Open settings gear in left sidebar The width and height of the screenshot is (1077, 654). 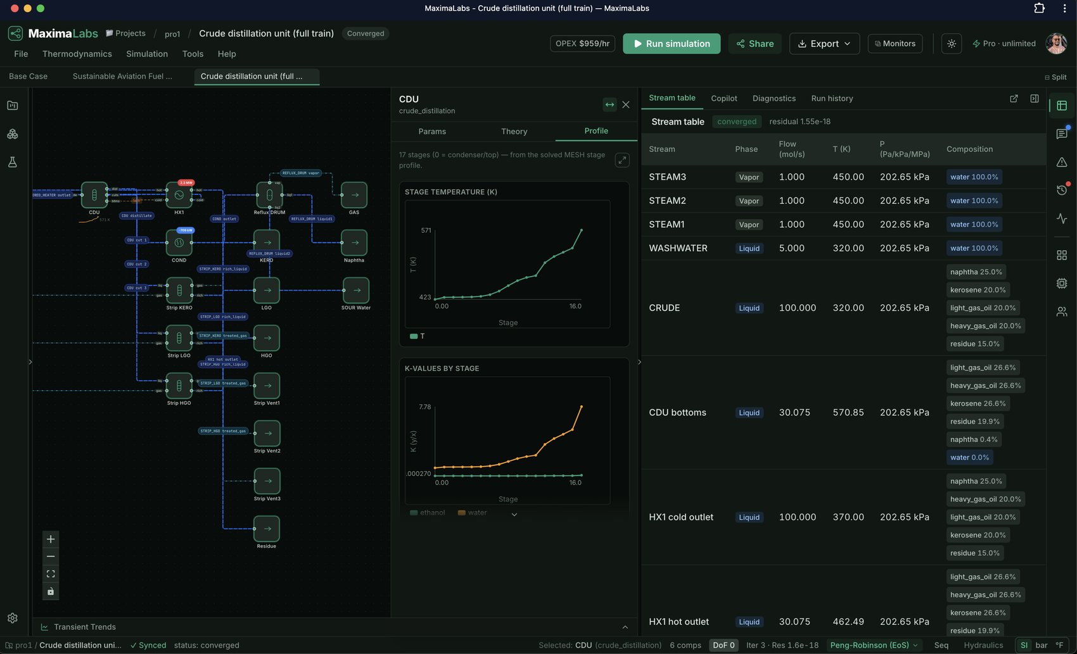coord(12,618)
